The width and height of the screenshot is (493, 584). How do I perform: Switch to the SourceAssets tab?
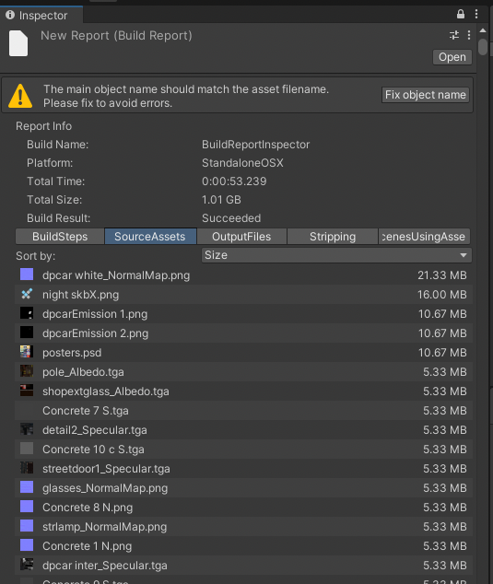pyautogui.click(x=150, y=237)
